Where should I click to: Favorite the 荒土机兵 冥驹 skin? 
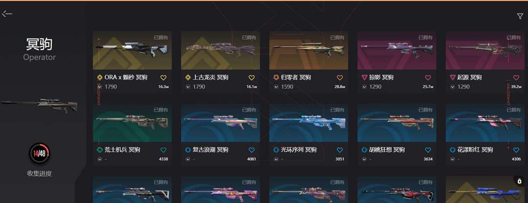click(163, 150)
